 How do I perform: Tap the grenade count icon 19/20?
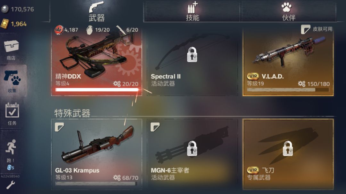tap(90, 30)
